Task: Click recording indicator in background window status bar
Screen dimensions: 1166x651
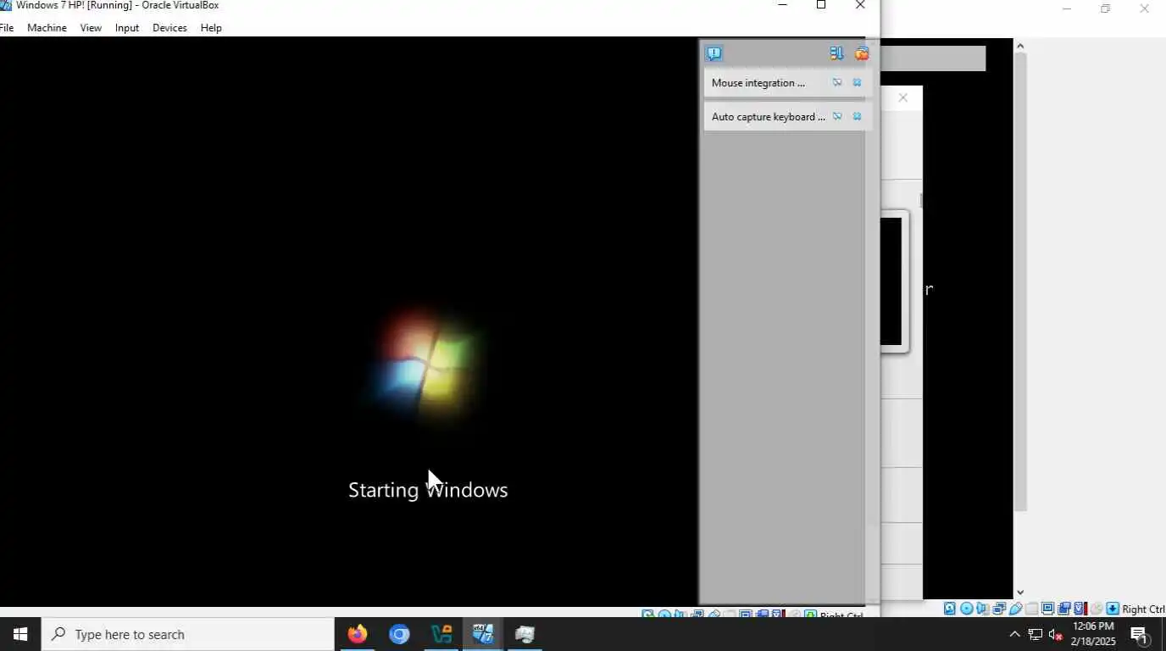Action: point(1063,609)
